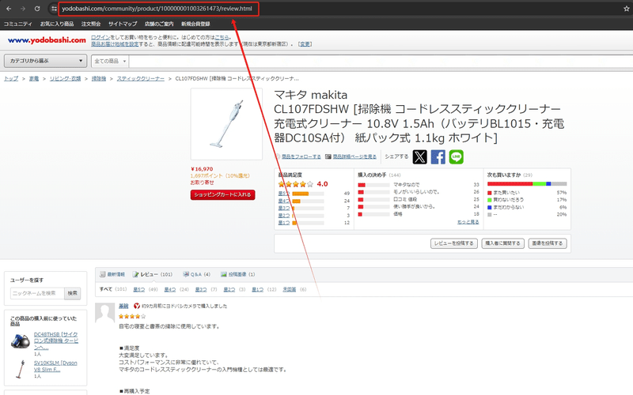Go to 家電 in the breadcrumb

(34, 78)
